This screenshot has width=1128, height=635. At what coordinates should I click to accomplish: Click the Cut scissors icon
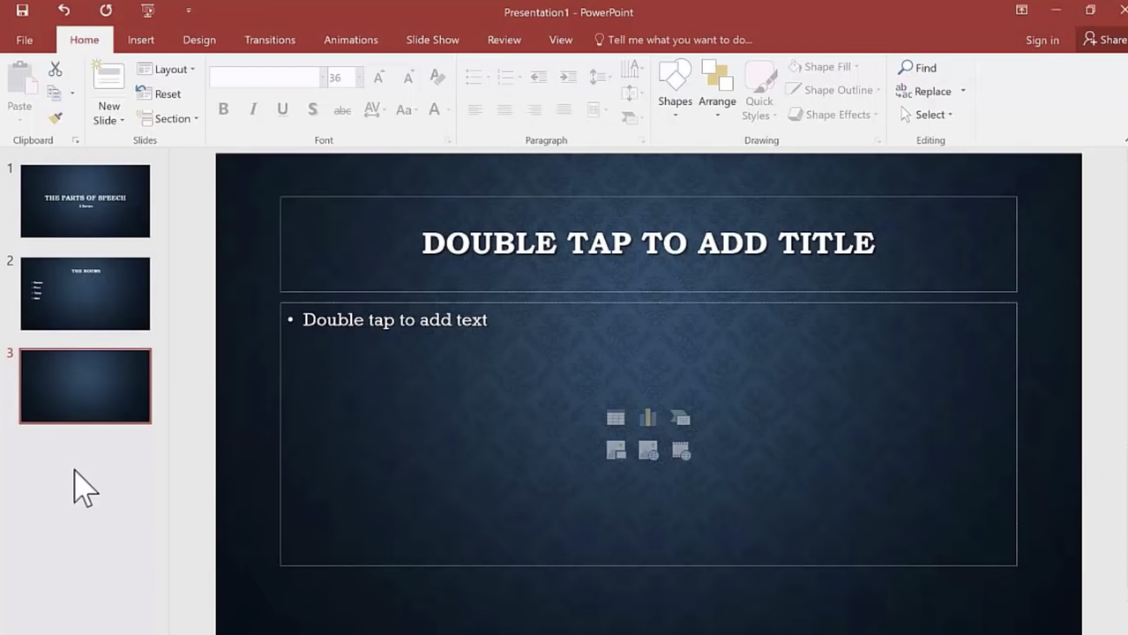point(55,69)
